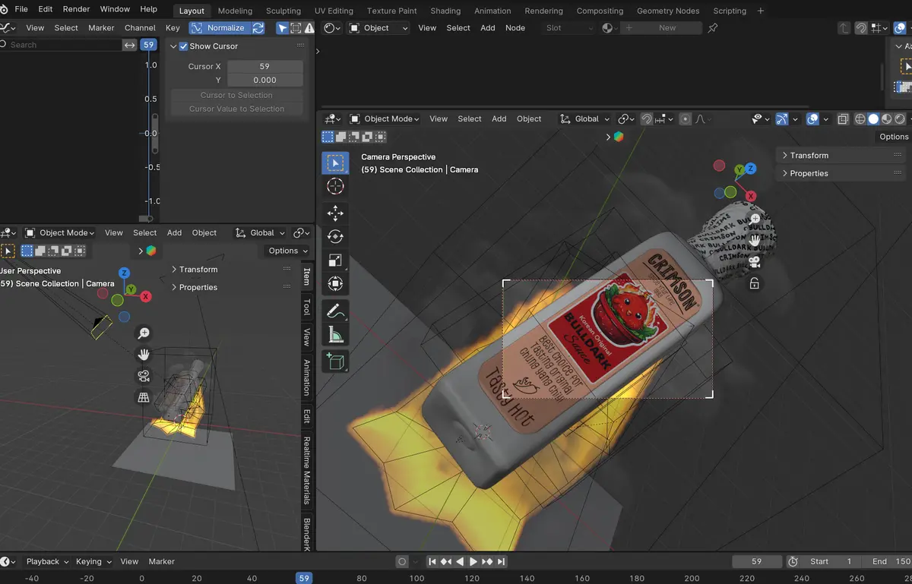Click the Transform tool icon
The height and width of the screenshot is (584, 912).
coord(335,284)
